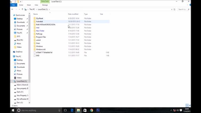Open Videos under This PC tree

(x=19, y=78)
